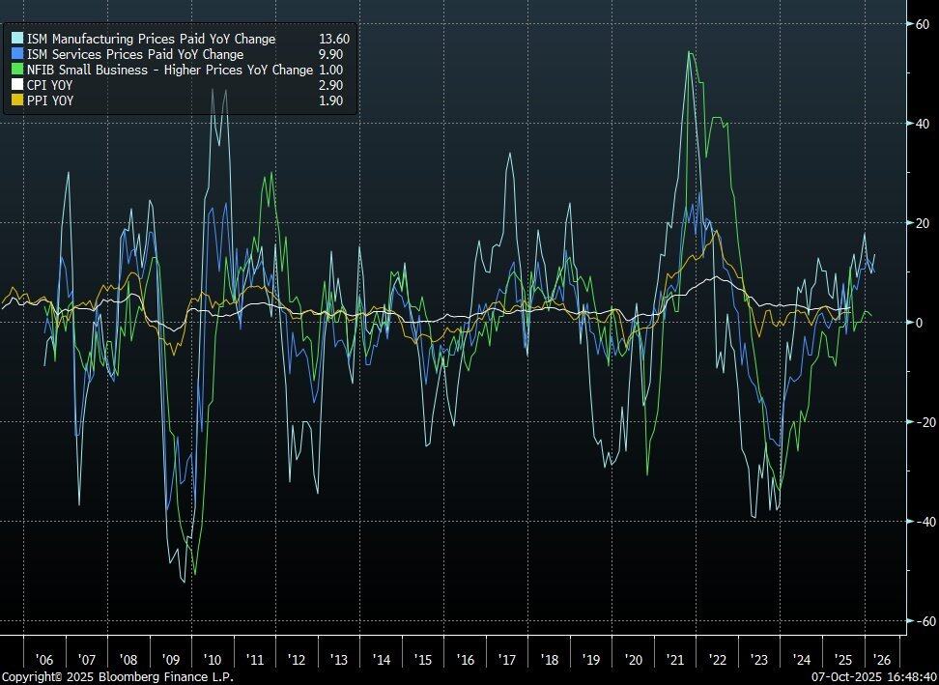
Task: Click the yellow PPI YOY legend swatch
Action: coord(16,100)
